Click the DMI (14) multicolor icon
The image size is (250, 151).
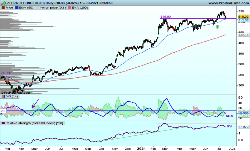tap(3, 96)
